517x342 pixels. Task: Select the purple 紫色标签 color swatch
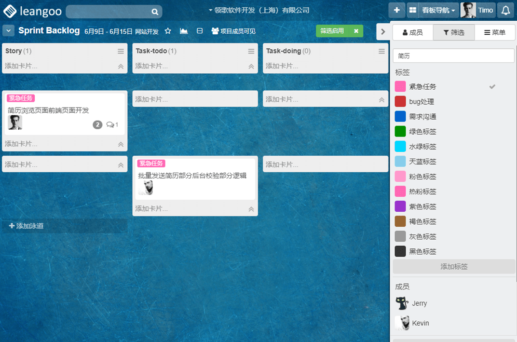pyautogui.click(x=400, y=206)
